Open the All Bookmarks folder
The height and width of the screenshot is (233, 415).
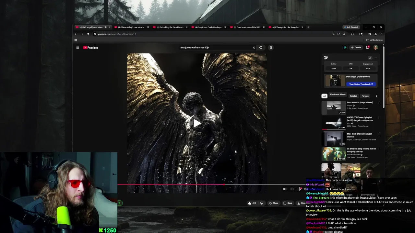(x=374, y=40)
